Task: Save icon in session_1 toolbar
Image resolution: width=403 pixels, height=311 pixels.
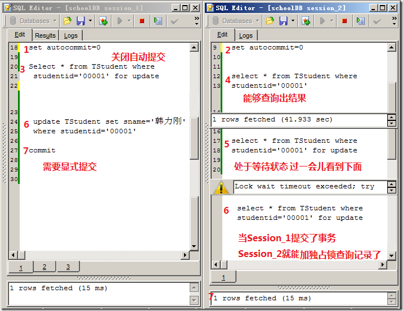Action: tap(80, 21)
